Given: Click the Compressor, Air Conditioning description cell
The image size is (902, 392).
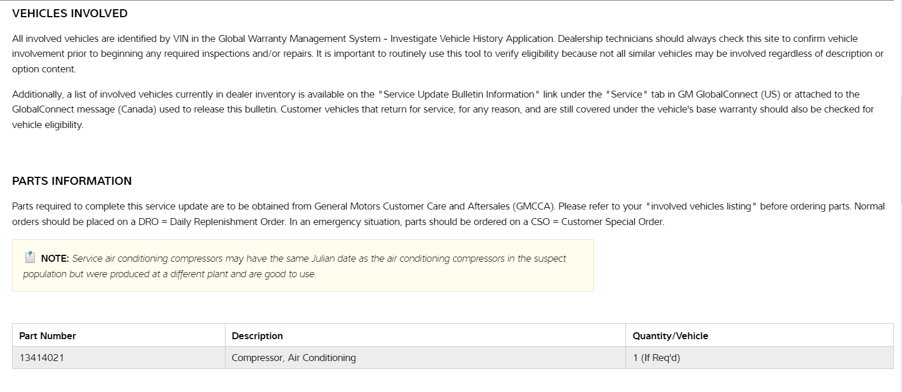Looking at the screenshot, I should click(293, 358).
